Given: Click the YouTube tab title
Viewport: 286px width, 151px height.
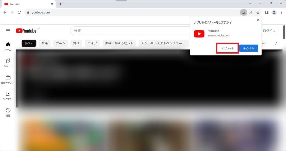Looking at the screenshot, I should coord(15,4).
